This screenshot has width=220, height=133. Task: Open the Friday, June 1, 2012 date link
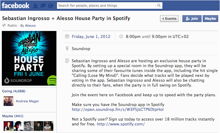pyautogui.click(x=91, y=36)
